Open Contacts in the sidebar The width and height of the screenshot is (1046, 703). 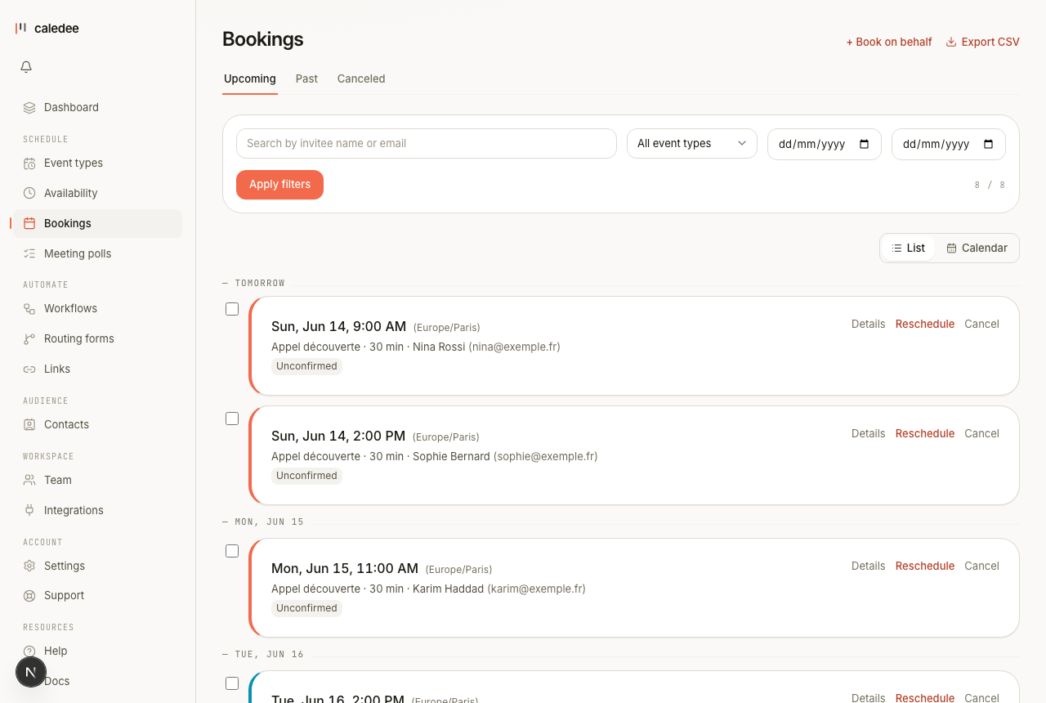pyautogui.click(x=98, y=424)
